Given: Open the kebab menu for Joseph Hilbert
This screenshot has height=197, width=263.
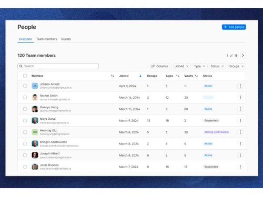Looking at the screenshot, I should (240, 155).
